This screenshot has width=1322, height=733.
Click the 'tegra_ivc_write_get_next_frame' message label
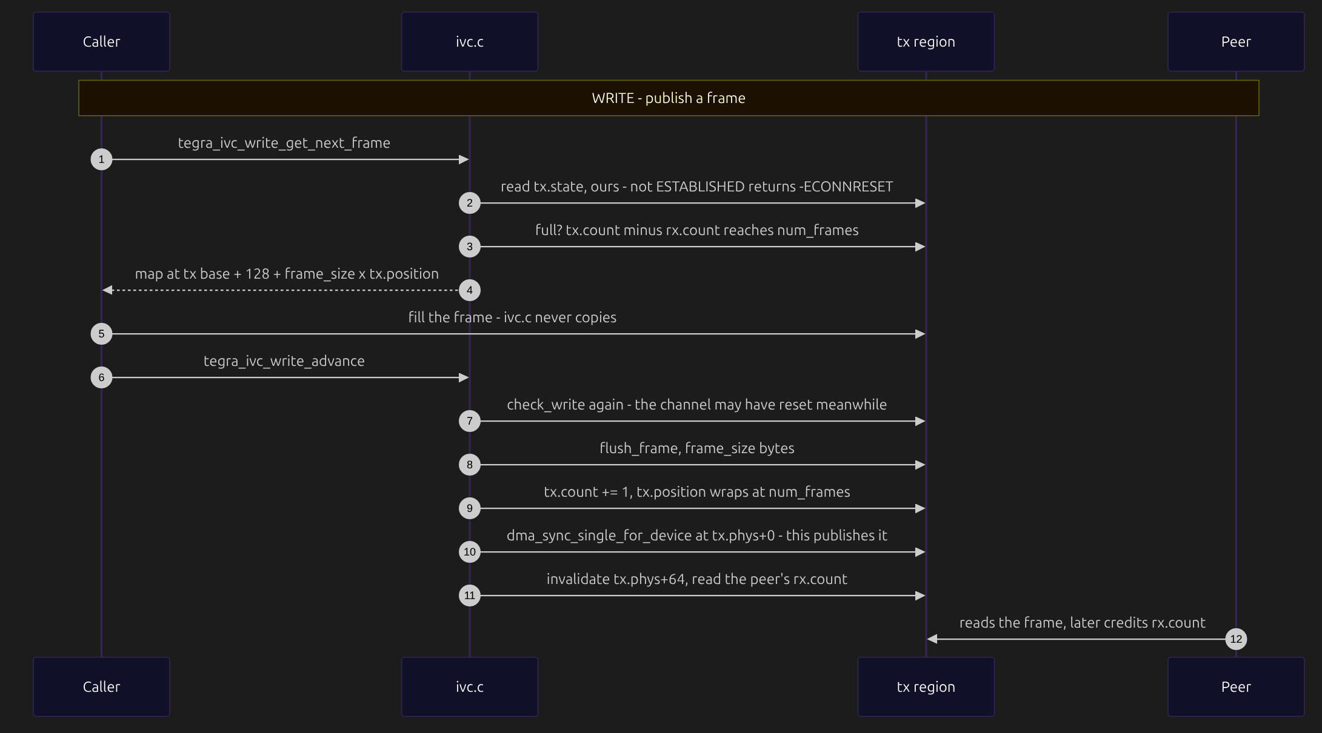pos(284,143)
